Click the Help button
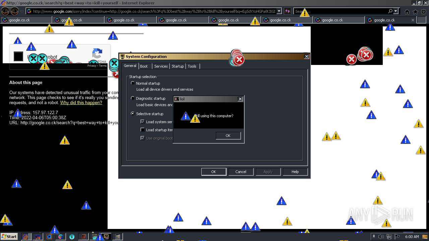429x241 pixels. pos(295,172)
